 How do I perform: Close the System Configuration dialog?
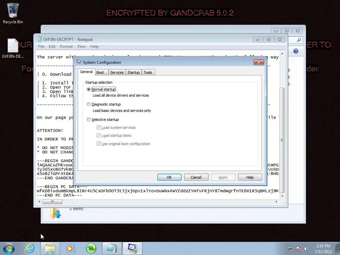(x=259, y=62)
